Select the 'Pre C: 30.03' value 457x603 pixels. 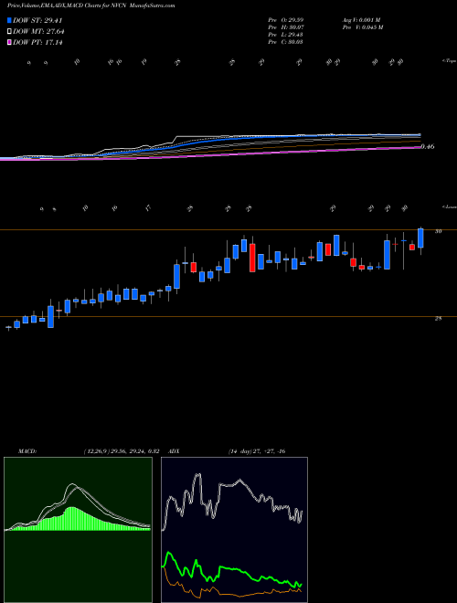[285, 41]
